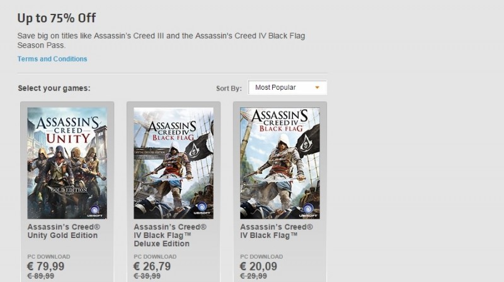Click PC DOWNLOAD label under Unity Gold Edition
The image size is (504, 282).
pyautogui.click(x=49, y=257)
